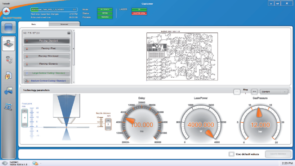Viewport: 295px width, 166px height.
Task: Select Piercing / Monitored technology
Action: point(46,56)
